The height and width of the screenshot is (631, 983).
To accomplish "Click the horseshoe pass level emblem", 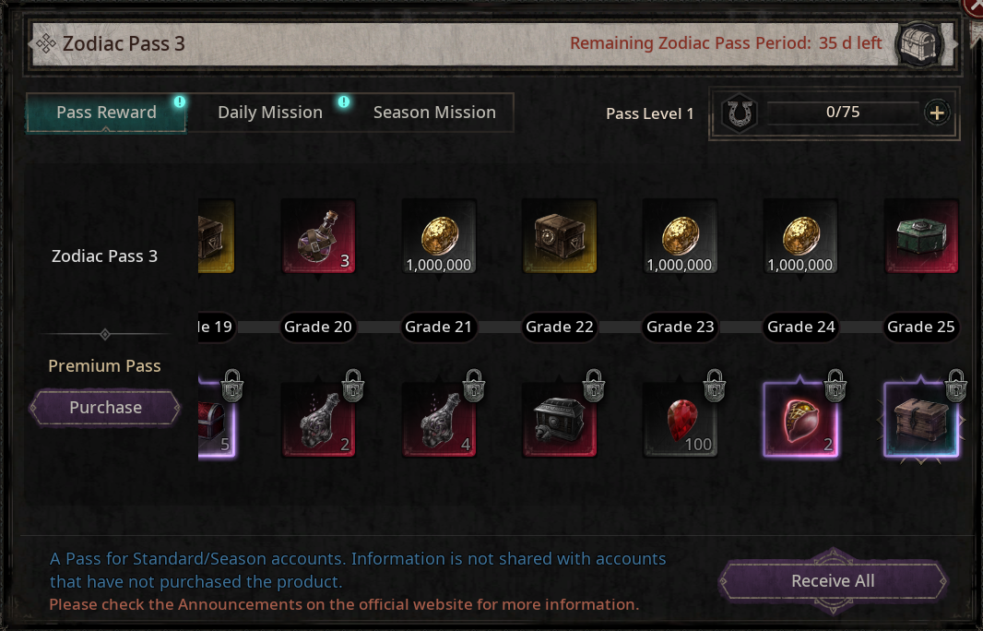I will (740, 113).
